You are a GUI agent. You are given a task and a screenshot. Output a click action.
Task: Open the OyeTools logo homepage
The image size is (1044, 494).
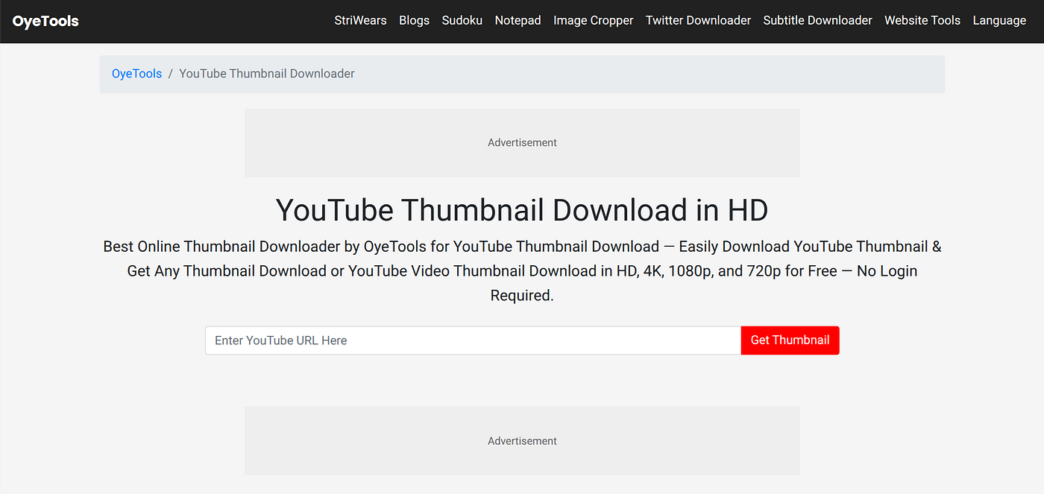45,21
